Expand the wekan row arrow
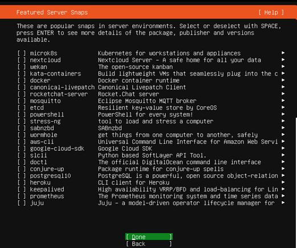 tap(283, 66)
